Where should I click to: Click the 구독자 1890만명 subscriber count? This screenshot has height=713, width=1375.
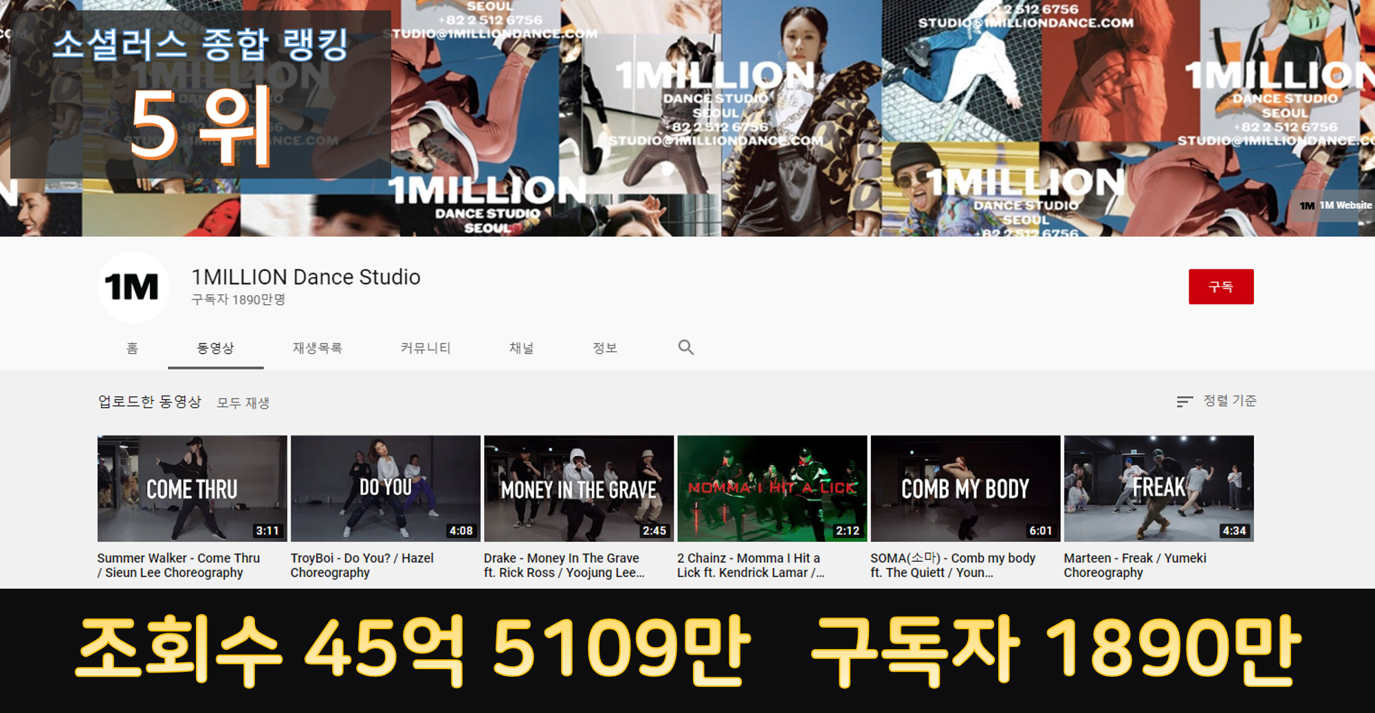tap(238, 299)
